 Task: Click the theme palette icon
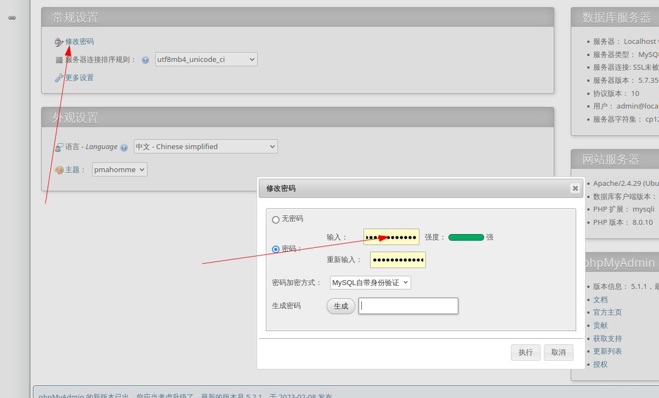(x=59, y=170)
